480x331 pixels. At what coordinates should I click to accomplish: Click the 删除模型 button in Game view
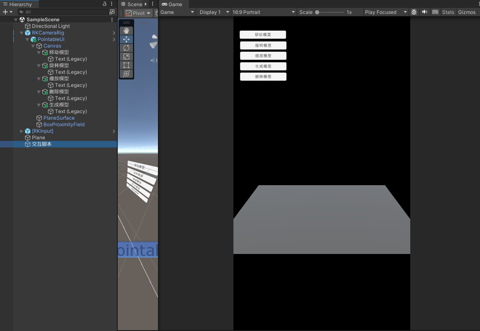coord(263,77)
